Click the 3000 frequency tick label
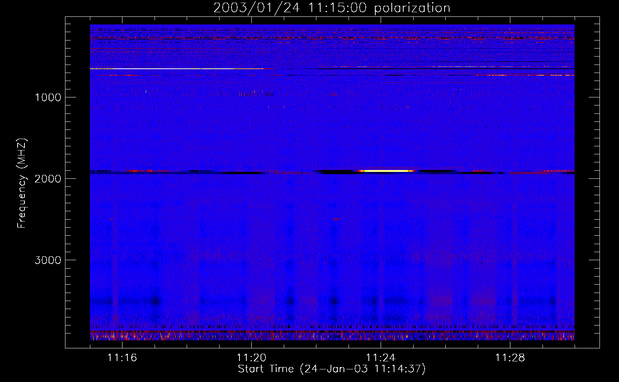Screen dimensions: 619x382 point(48,260)
